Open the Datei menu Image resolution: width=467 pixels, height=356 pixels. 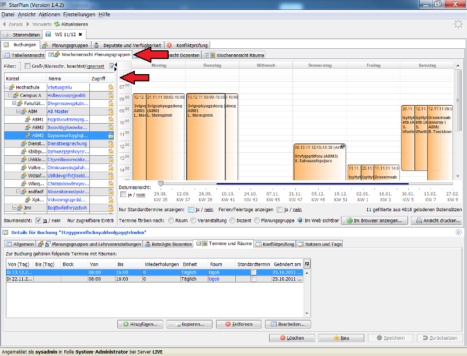tap(8, 14)
